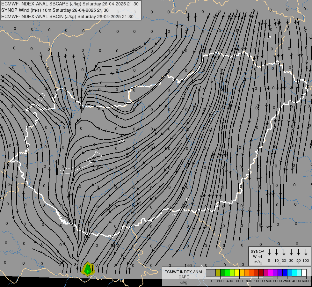Click the 10 m/s wind arrow in legend

tap(276, 252)
